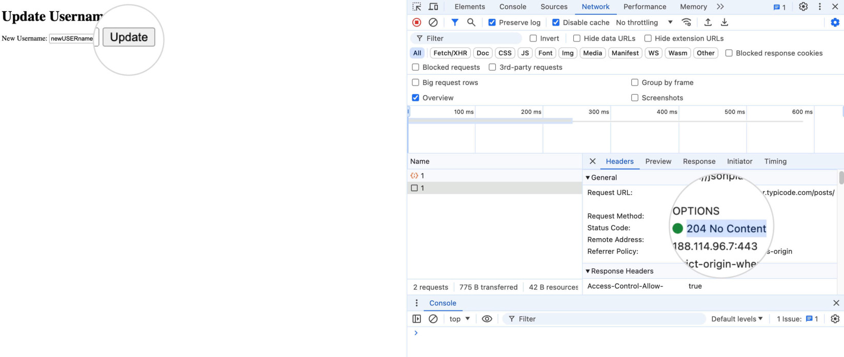844x357 pixels.
Task: Open the DevTools three-dot menu
Action: click(x=820, y=7)
